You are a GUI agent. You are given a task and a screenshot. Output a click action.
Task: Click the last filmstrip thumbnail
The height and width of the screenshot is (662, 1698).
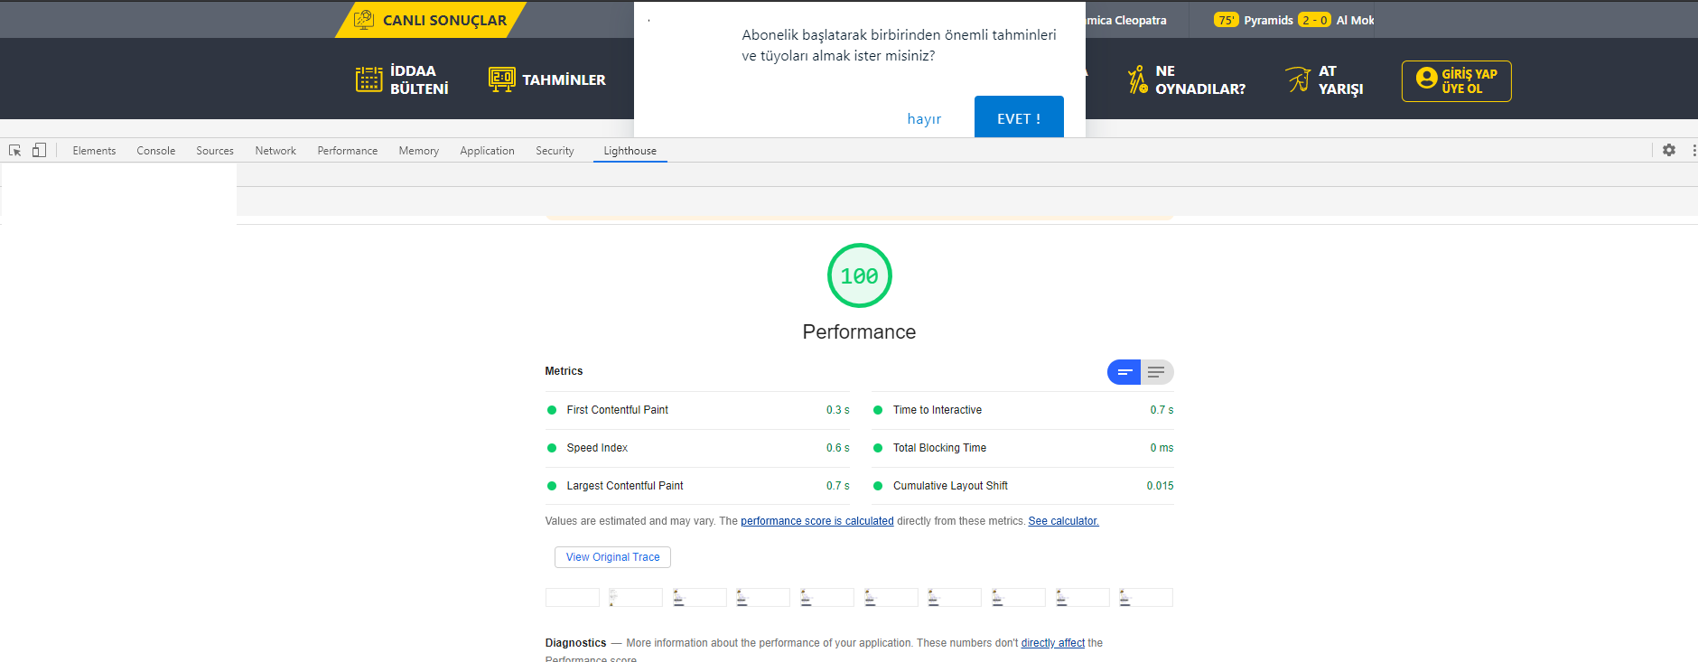click(x=1145, y=597)
